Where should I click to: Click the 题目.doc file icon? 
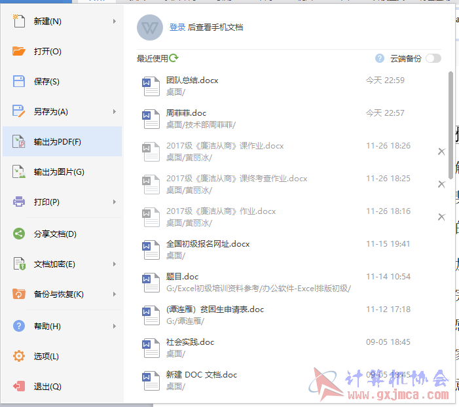pyautogui.click(x=151, y=283)
